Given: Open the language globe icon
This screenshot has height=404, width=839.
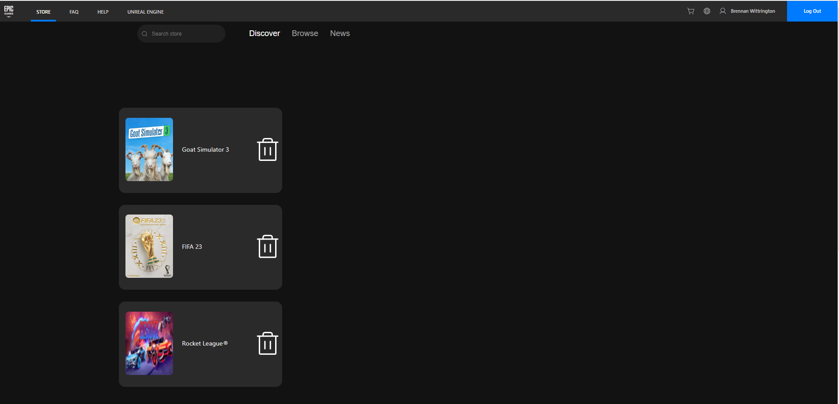Looking at the screenshot, I should (707, 11).
